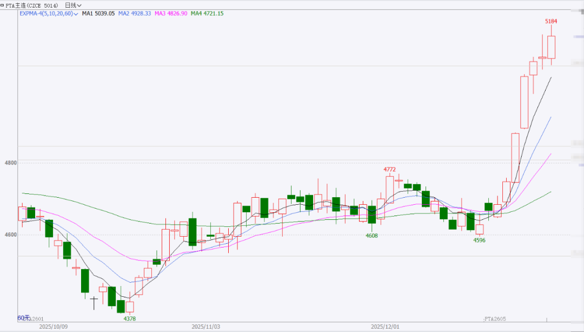
Task: Open the 日线 period dropdown
Action: 73,5
